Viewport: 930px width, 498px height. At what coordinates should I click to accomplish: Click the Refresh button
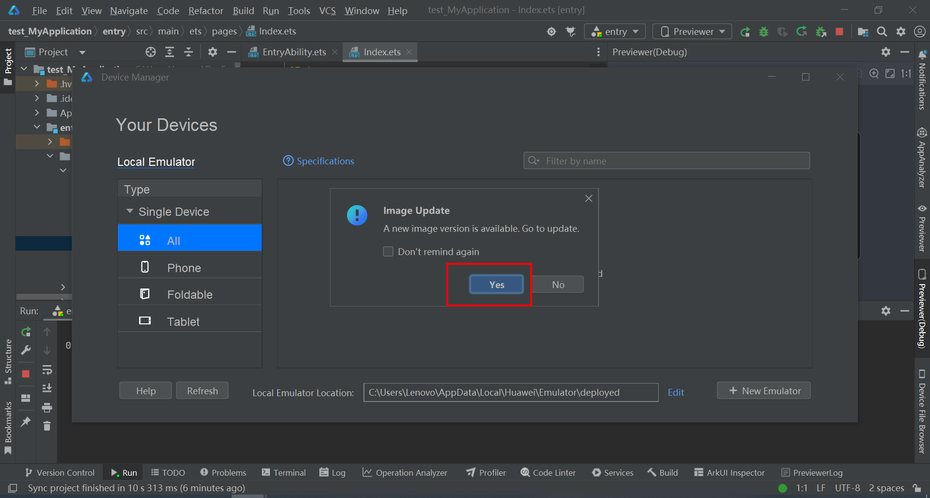point(202,391)
